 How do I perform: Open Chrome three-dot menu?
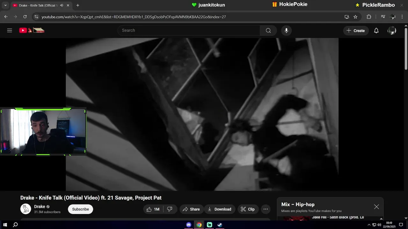[x=402, y=17]
